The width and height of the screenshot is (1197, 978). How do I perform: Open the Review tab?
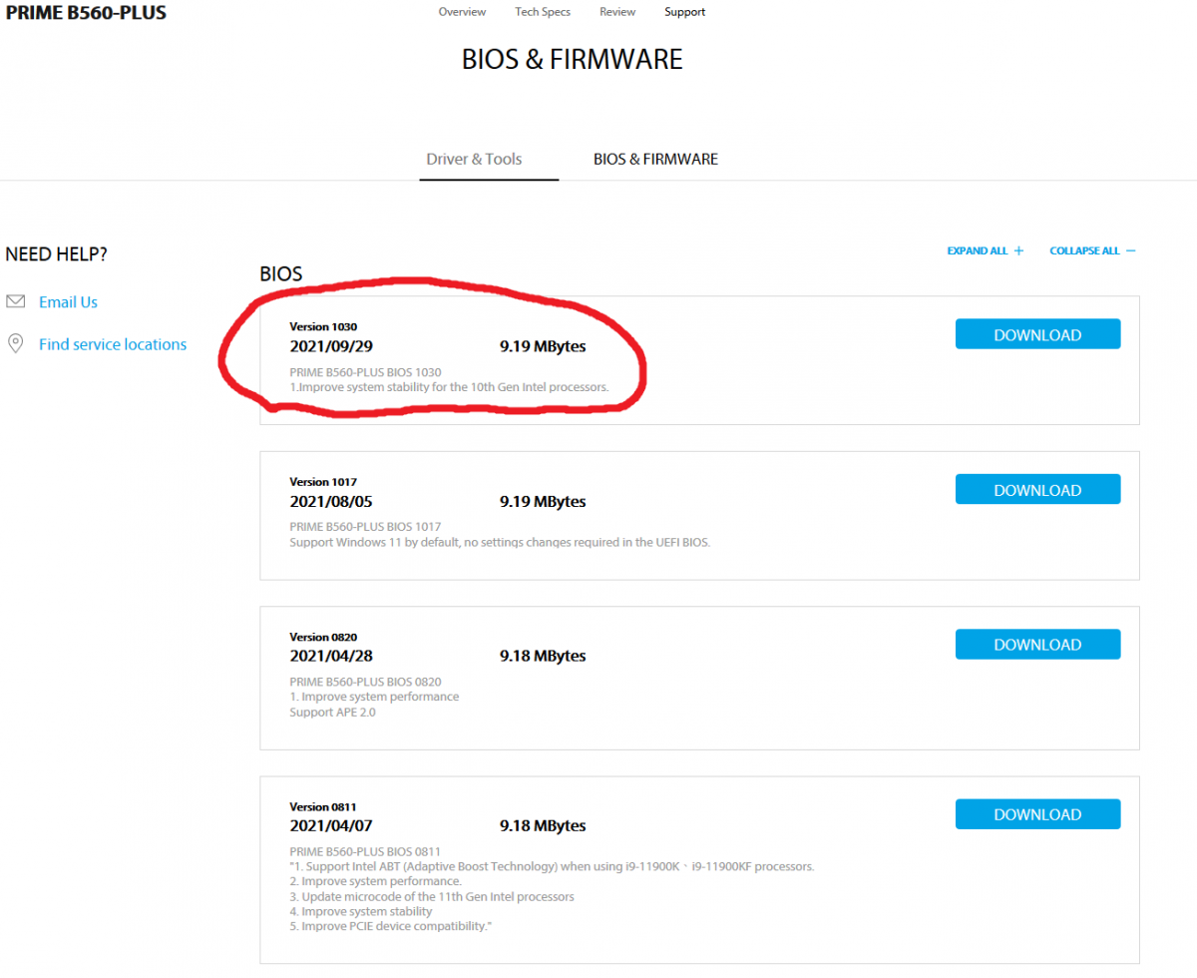(x=617, y=12)
